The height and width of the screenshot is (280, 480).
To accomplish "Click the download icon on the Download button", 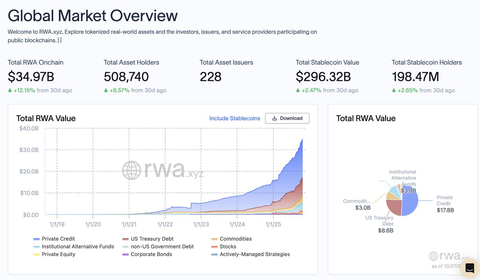I will pyautogui.click(x=274, y=118).
